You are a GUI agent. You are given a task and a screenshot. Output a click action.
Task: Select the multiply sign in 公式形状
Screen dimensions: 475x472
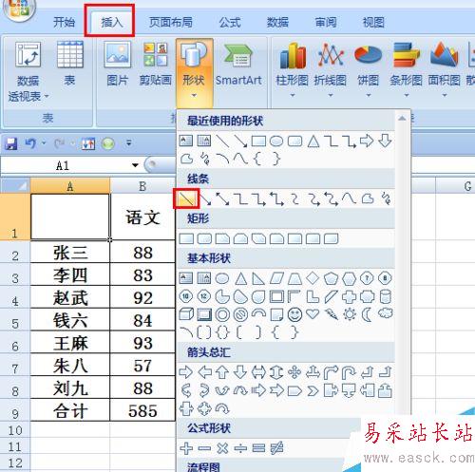pyautogui.click(x=222, y=448)
